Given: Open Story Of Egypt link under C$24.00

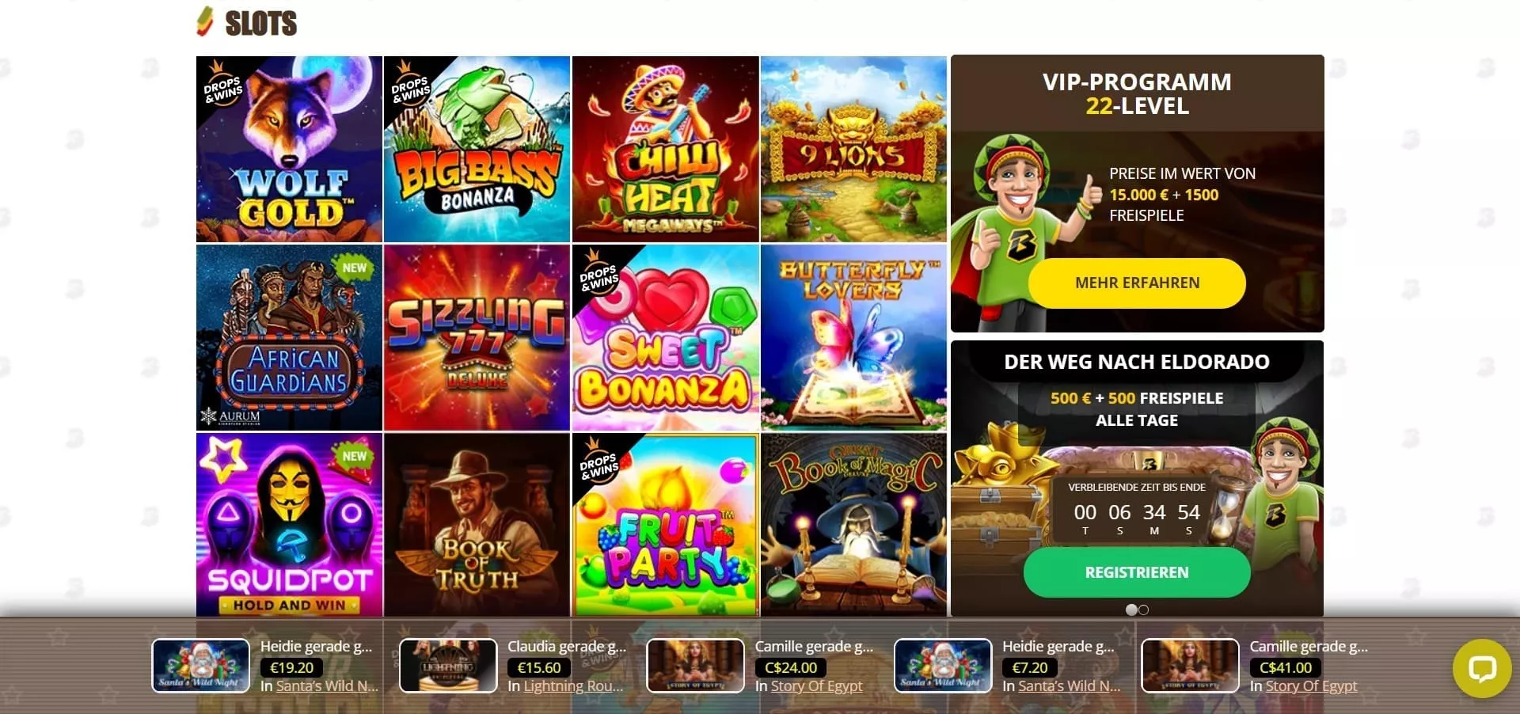Looking at the screenshot, I should pyautogui.click(x=816, y=686).
